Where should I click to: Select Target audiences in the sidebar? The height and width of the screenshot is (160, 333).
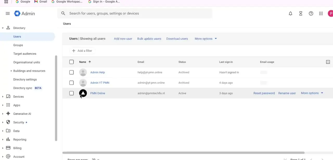25,54
